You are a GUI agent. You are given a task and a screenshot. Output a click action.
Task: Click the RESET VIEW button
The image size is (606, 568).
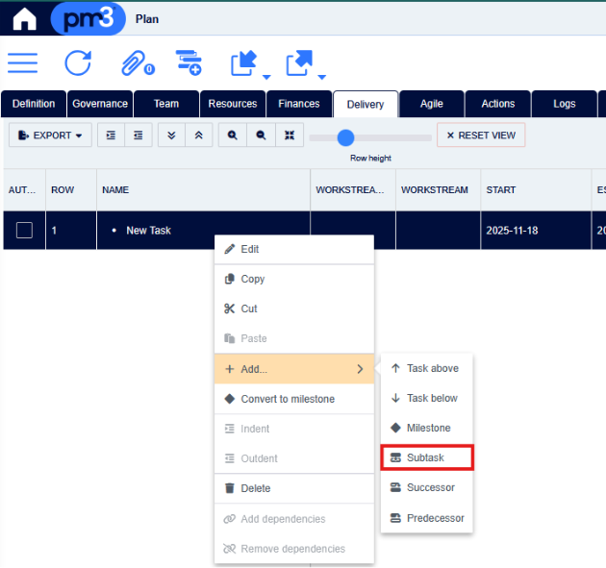click(481, 136)
